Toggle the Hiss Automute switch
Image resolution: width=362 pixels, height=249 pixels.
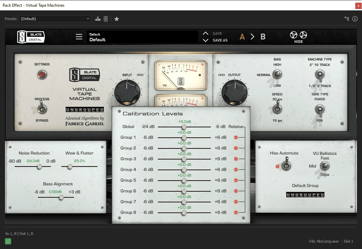tap(286, 164)
